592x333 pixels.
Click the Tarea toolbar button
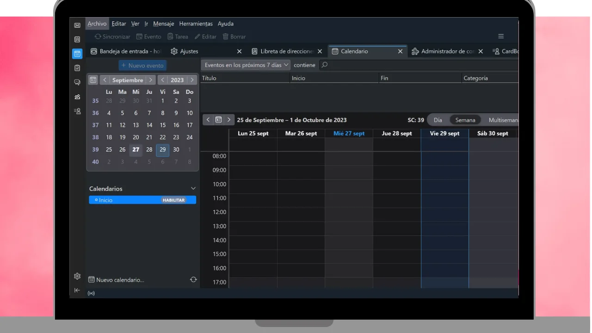coord(178,37)
